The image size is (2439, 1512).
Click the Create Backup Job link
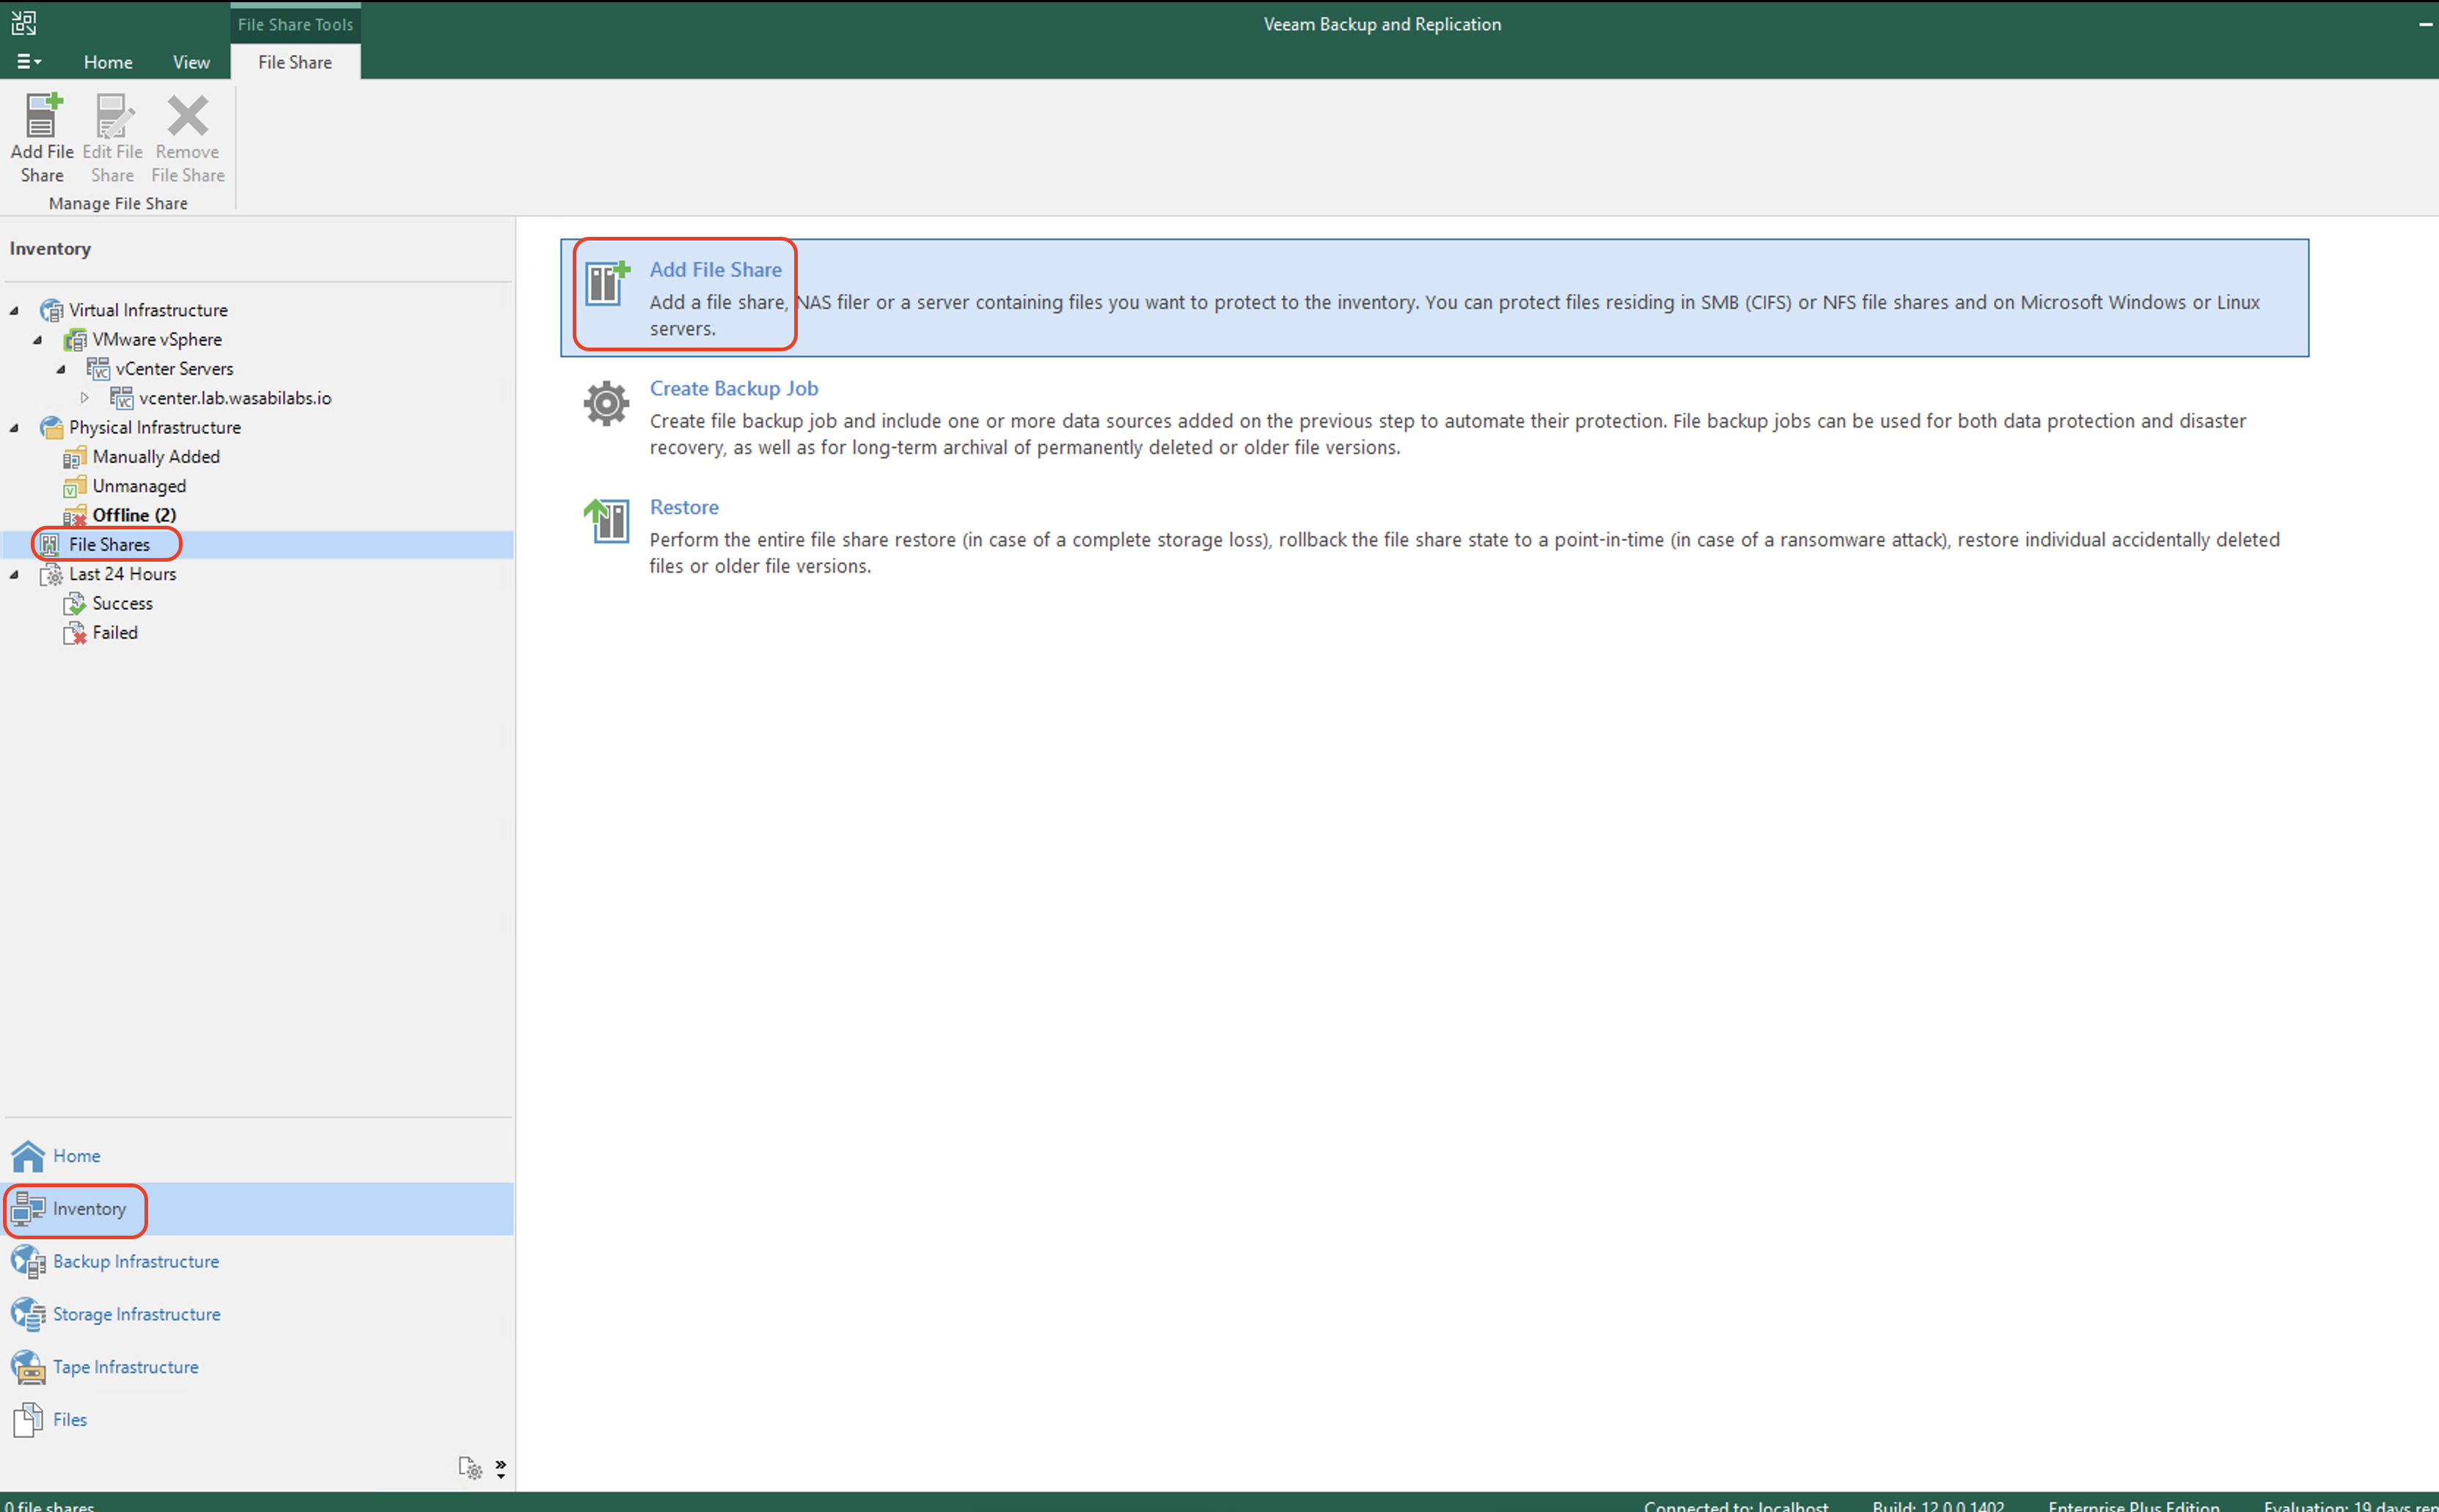[x=733, y=388]
